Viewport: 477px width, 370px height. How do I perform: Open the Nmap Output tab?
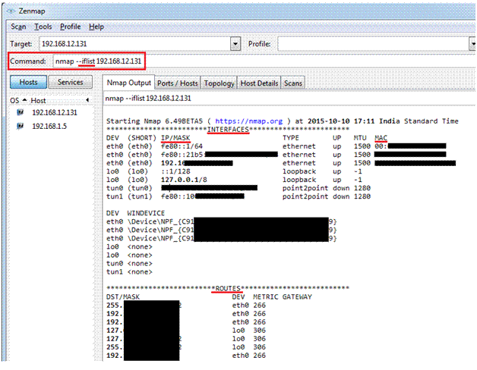[128, 83]
